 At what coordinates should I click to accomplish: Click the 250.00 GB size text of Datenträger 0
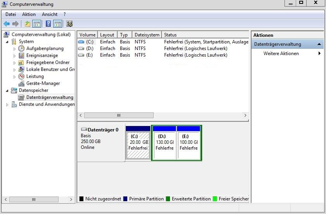point(91,141)
